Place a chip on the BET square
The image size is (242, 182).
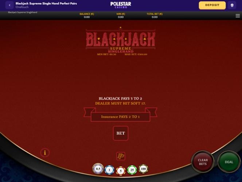tap(121, 133)
